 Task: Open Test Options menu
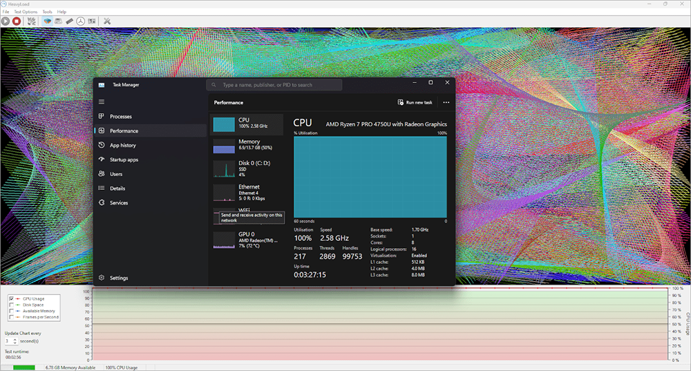tap(26, 12)
